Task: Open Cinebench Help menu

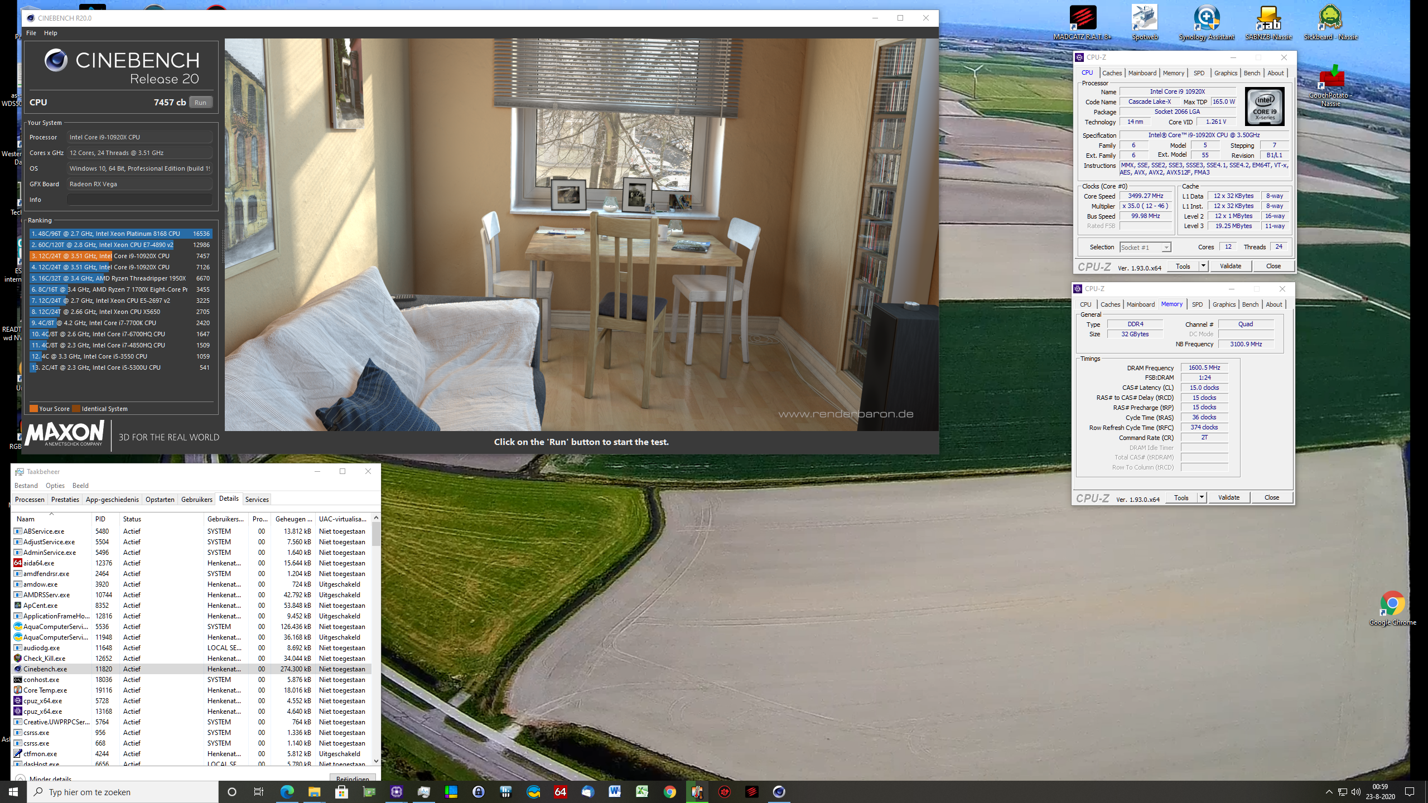Action: tap(50, 33)
